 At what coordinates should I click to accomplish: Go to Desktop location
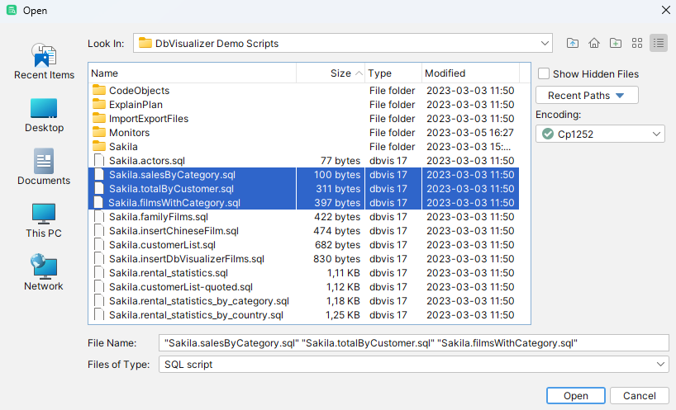tap(44, 115)
